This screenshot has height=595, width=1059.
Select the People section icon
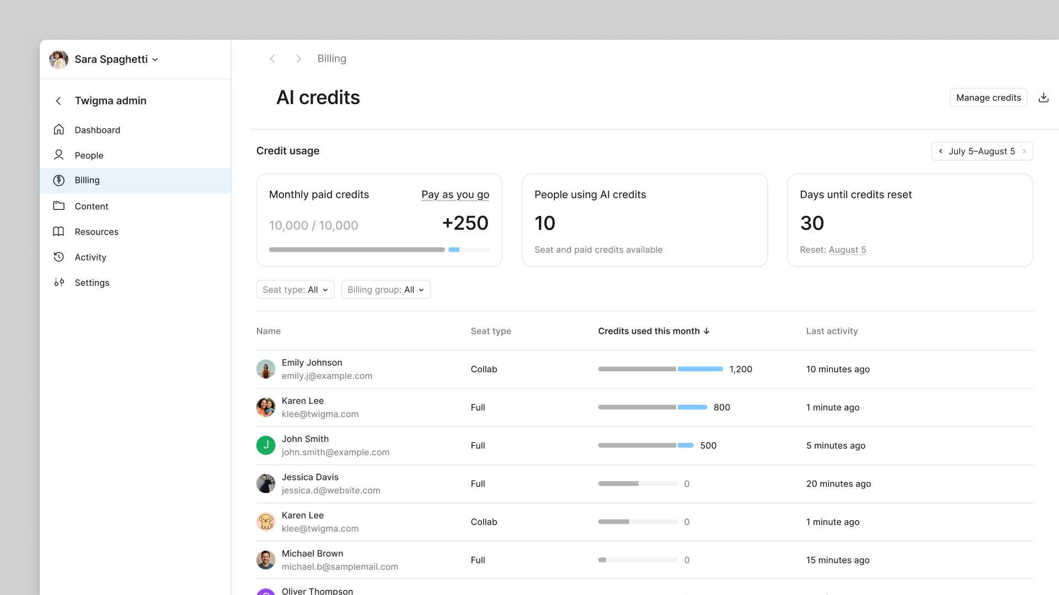coord(58,155)
